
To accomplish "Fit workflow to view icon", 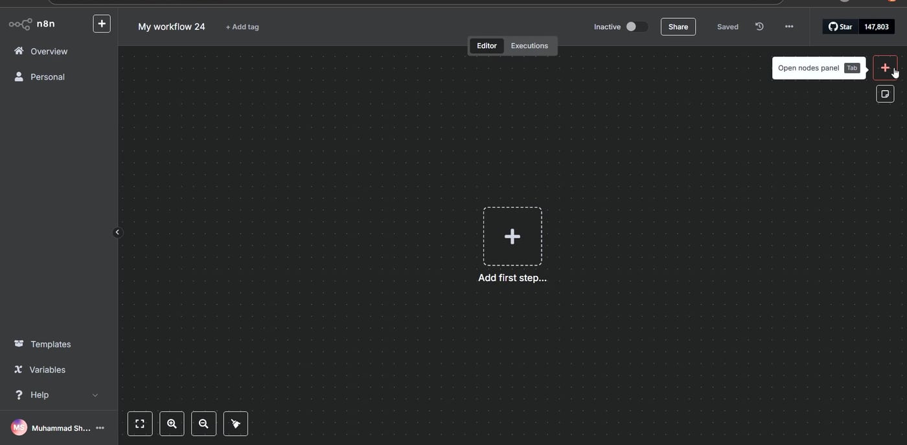I will pos(140,424).
